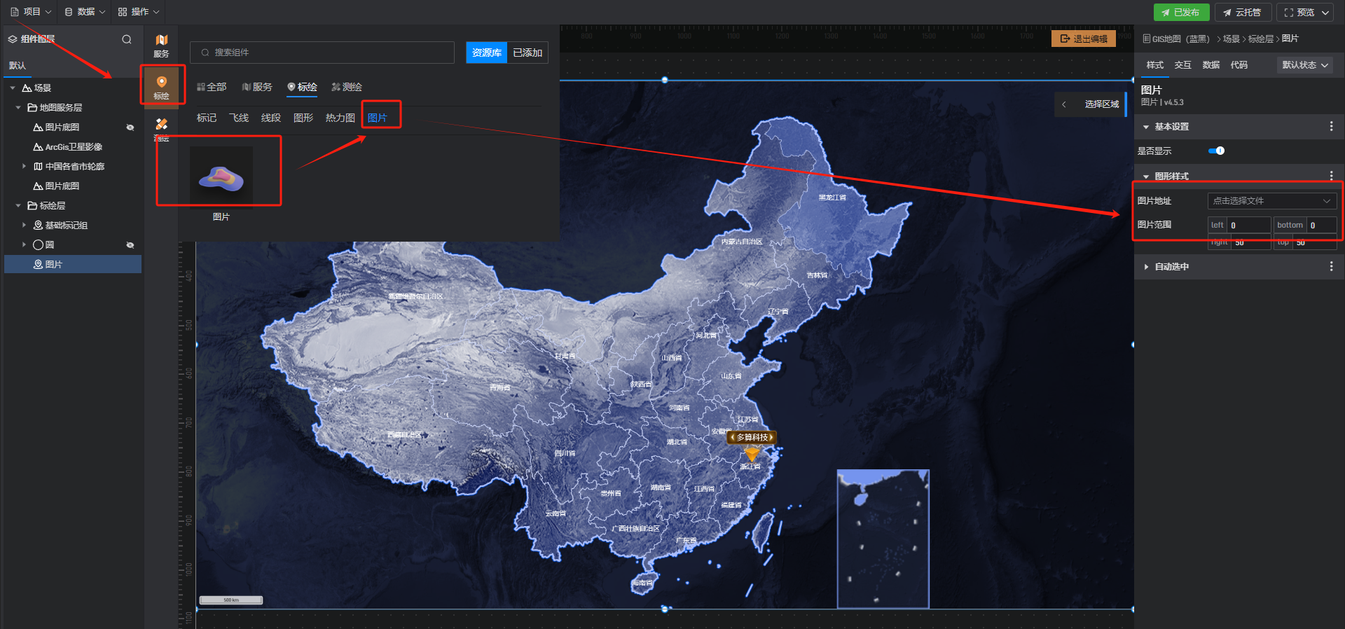Switch to the 样式 tab

click(1154, 64)
